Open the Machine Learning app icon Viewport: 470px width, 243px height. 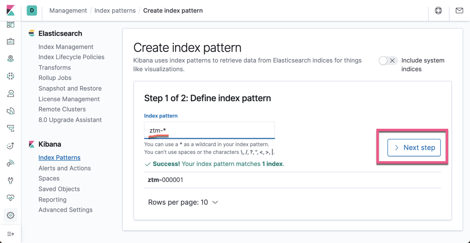click(11, 76)
